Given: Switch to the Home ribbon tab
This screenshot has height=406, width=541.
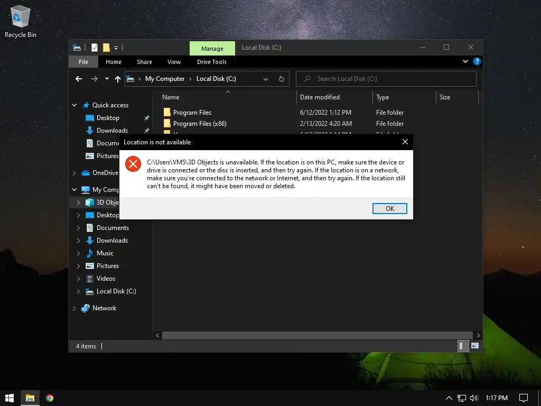Looking at the screenshot, I should (x=114, y=62).
